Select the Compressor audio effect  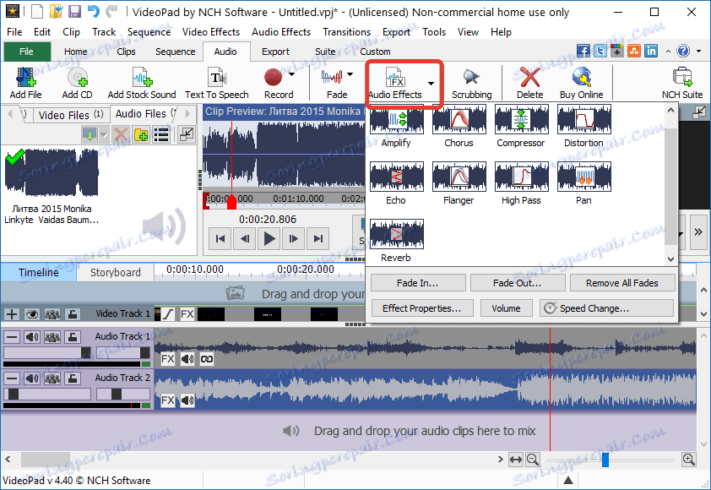click(521, 125)
